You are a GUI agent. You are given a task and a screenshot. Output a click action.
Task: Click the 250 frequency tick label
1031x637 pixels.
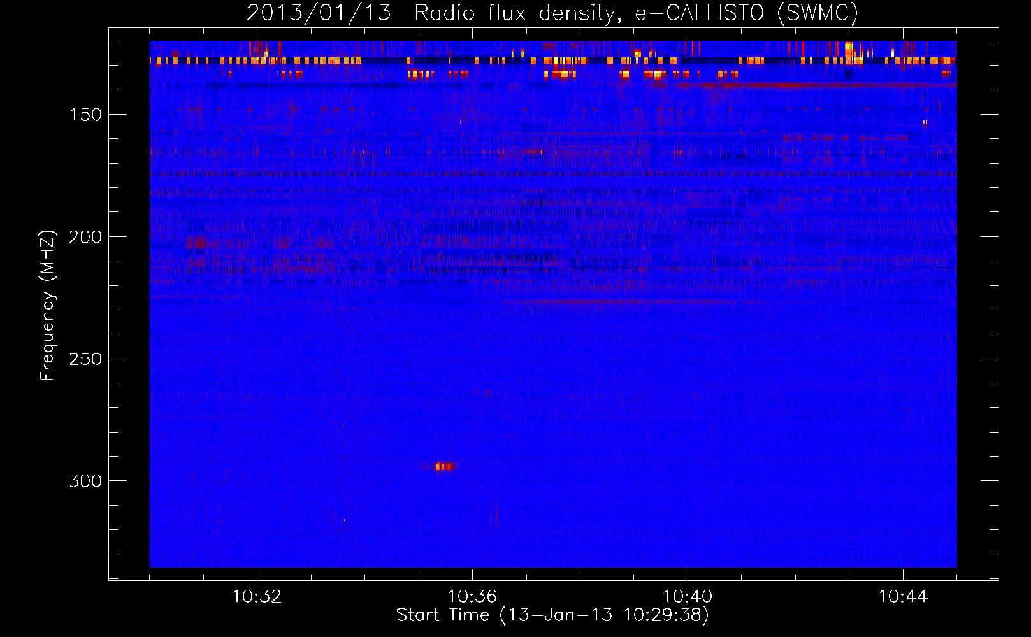[85, 359]
